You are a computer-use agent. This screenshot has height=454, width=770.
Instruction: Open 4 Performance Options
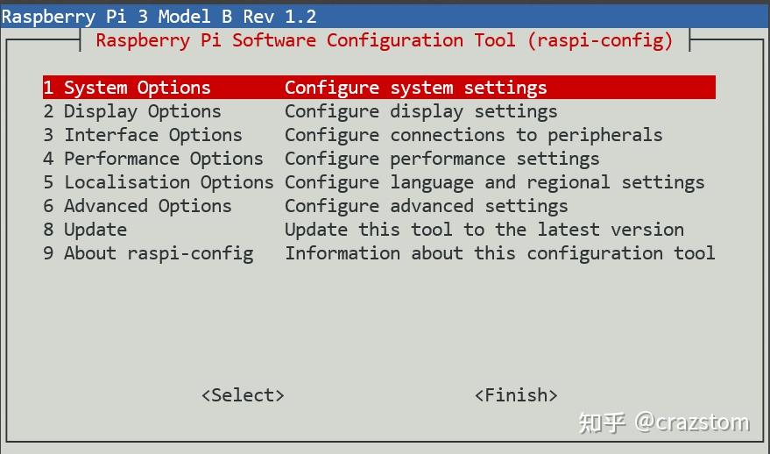click(153, 159)
